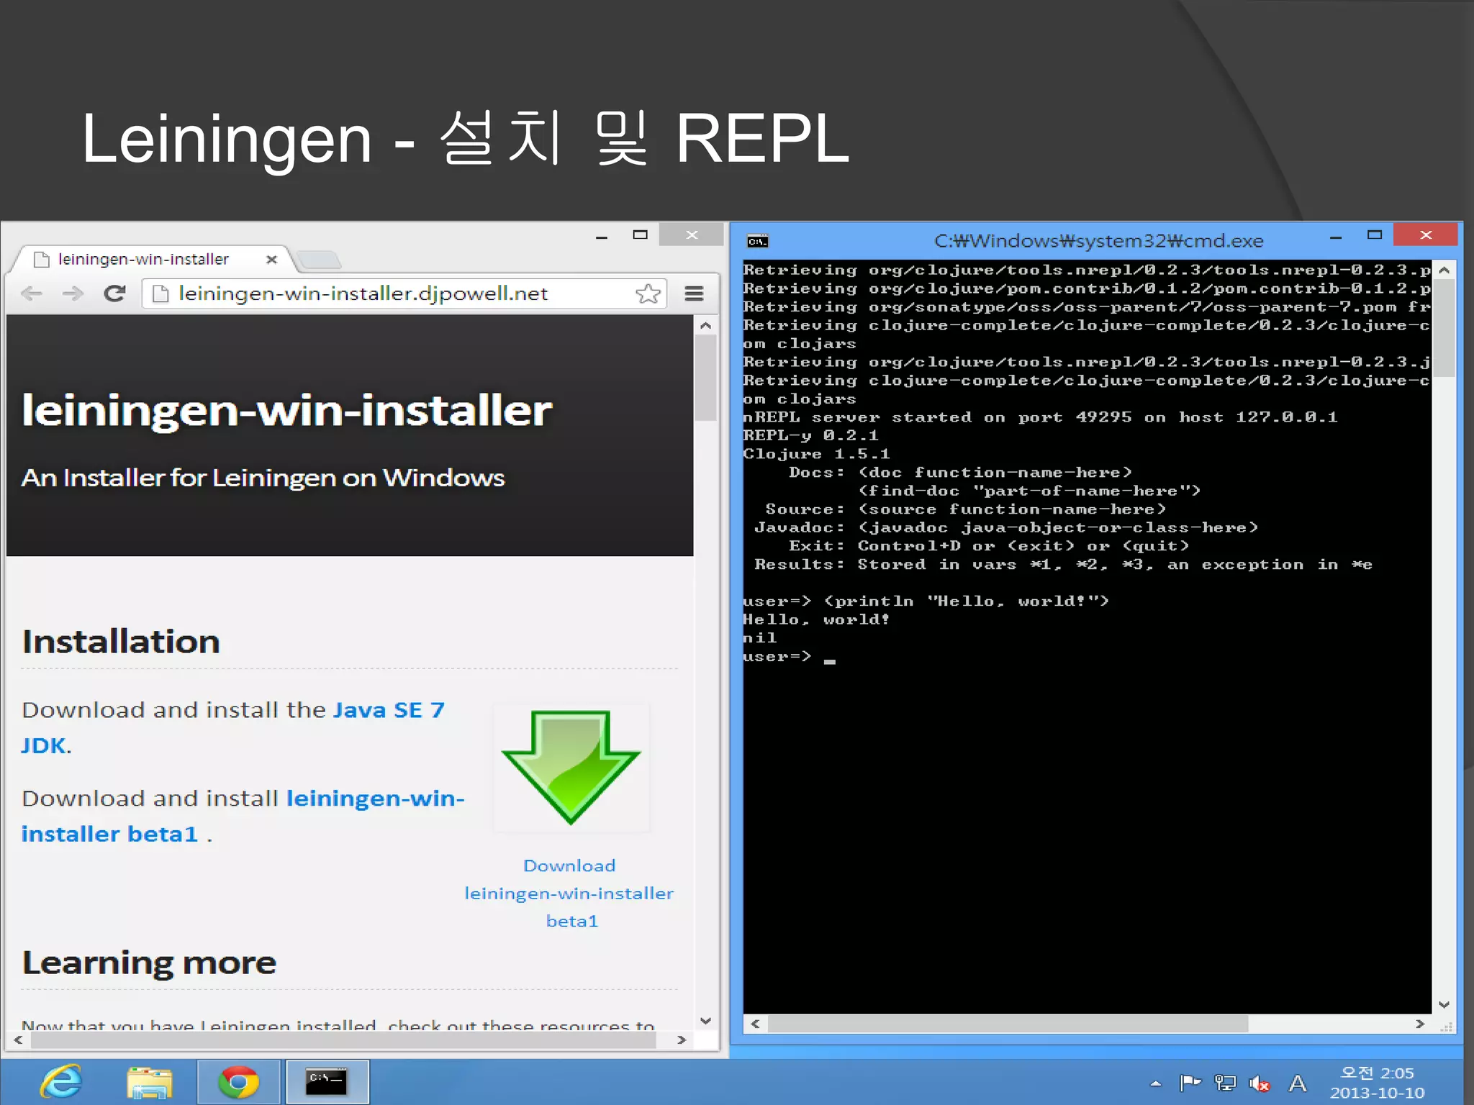Open the network tray icon
Image resolution: width=1474 pixels, height=1105 pixels.
click(1225, 1083)
